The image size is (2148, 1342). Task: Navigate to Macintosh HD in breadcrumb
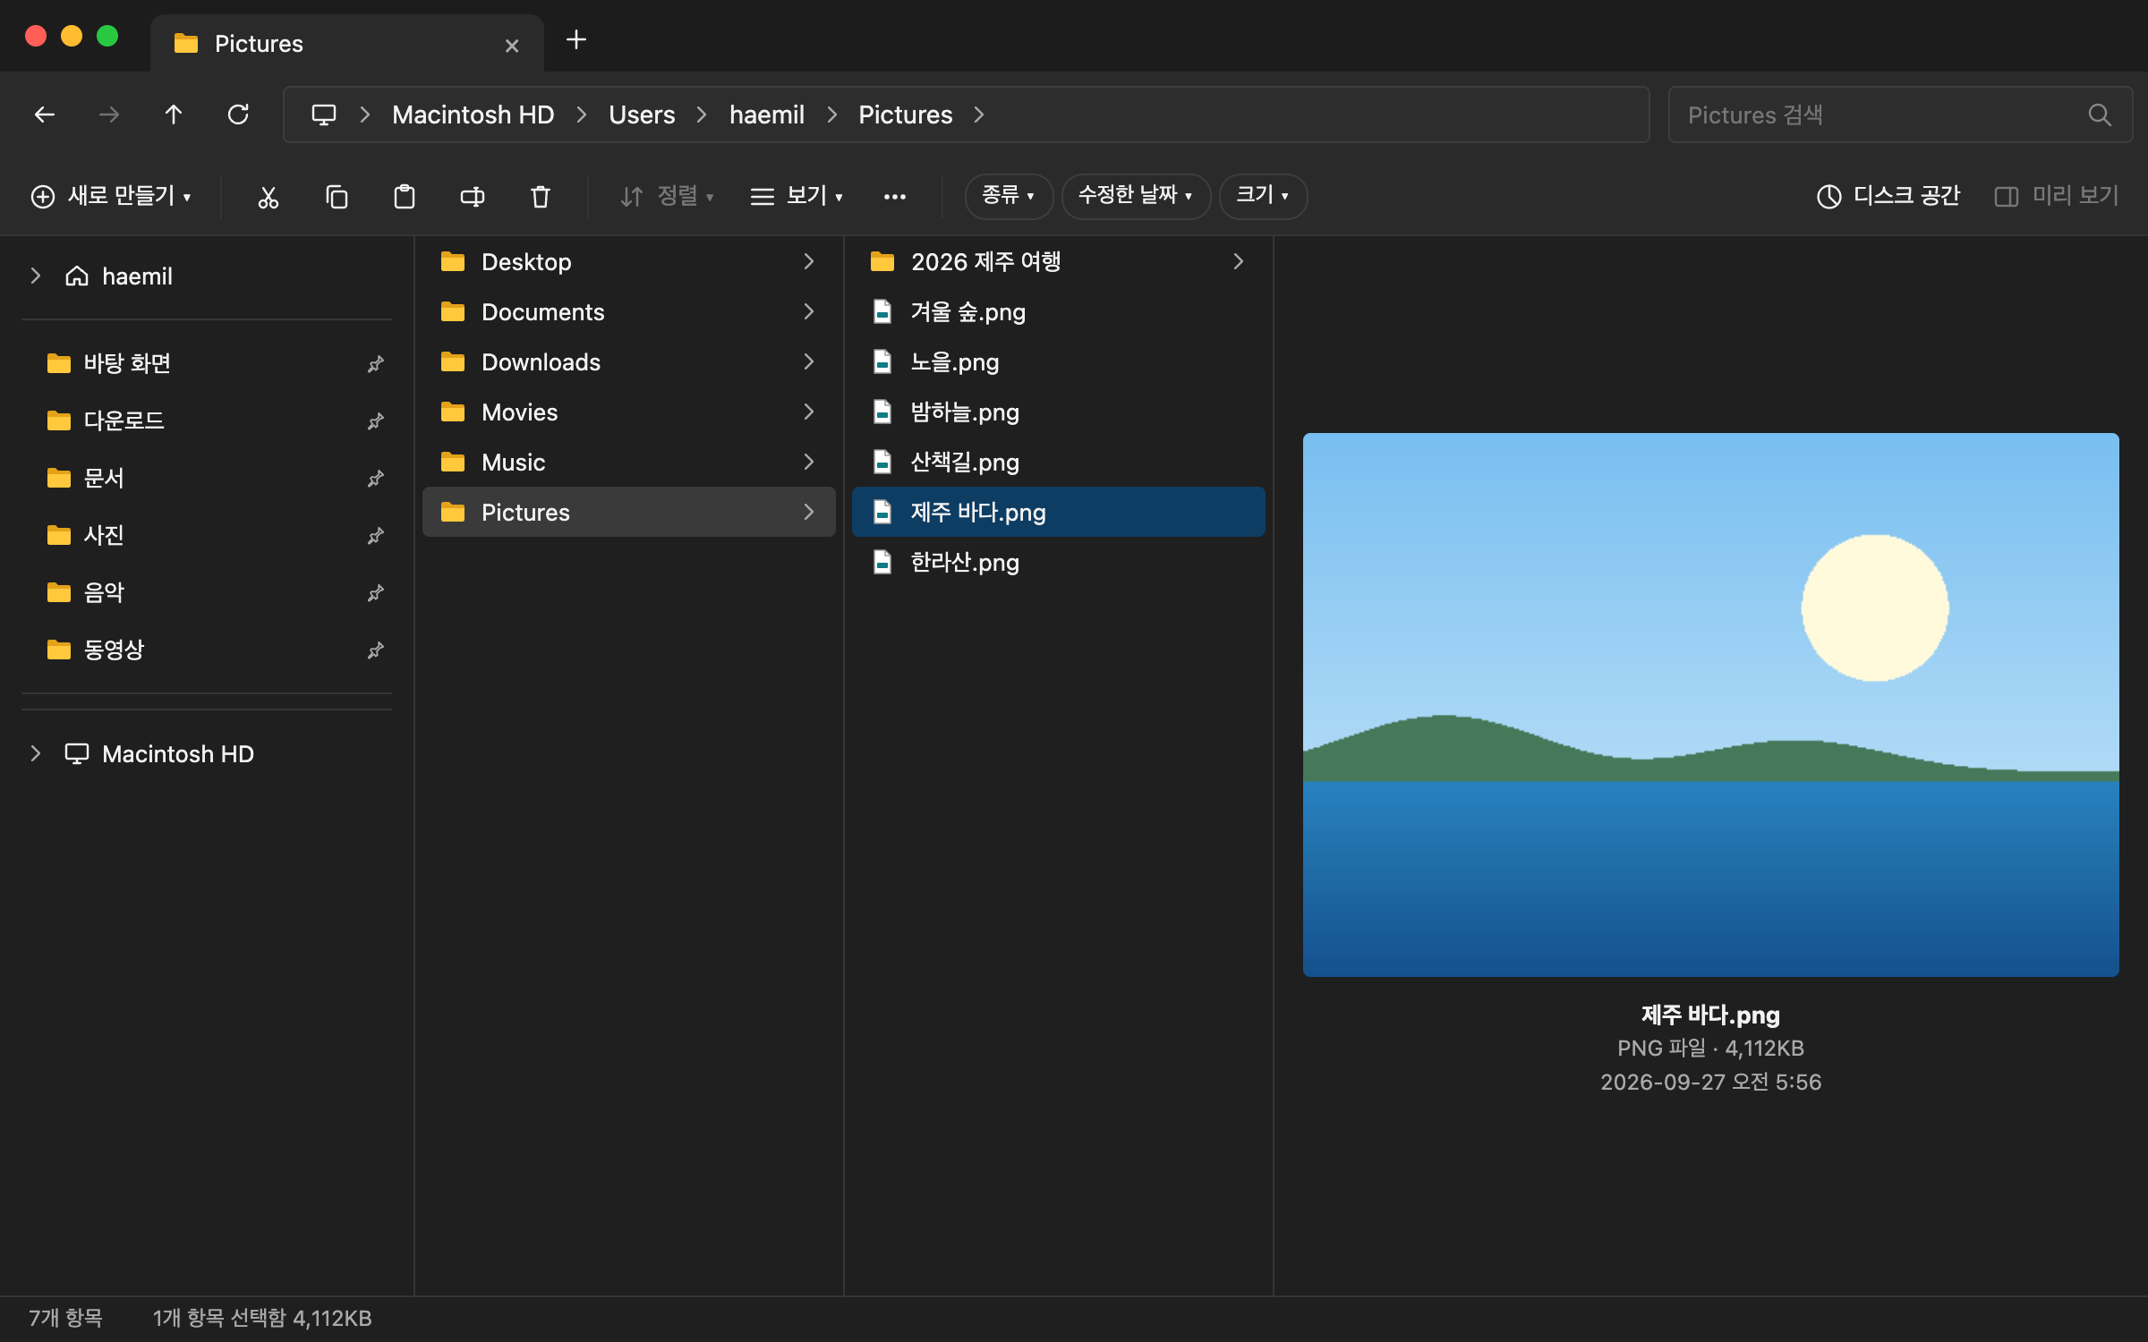473,115
